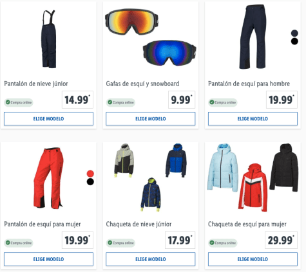Open the light blue women's jacket image
Image resolution: width=306 pixels, height=272 pixels.
tap(223, 168)
